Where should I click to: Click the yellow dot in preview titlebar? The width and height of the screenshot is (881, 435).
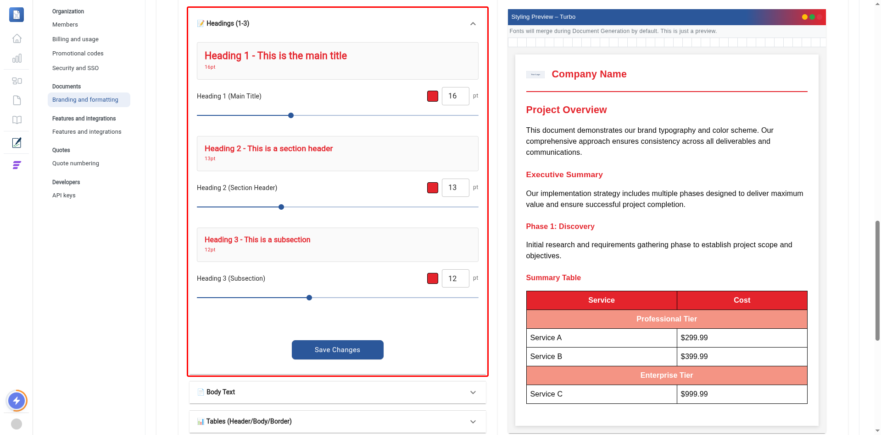point(804,17)
